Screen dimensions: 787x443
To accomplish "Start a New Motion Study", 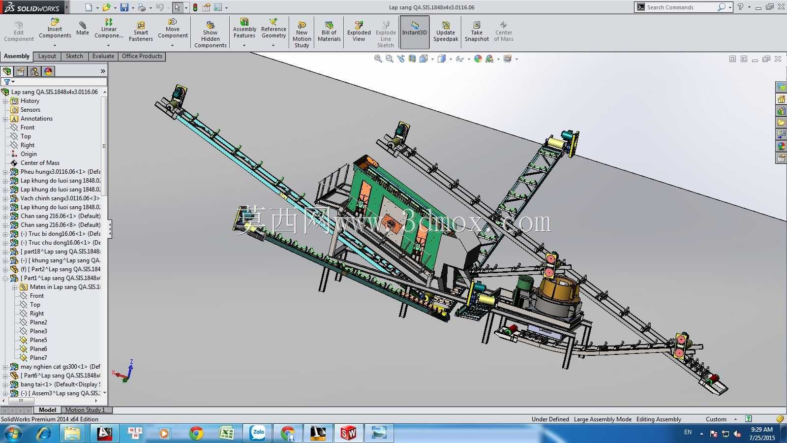I will 302,34.
